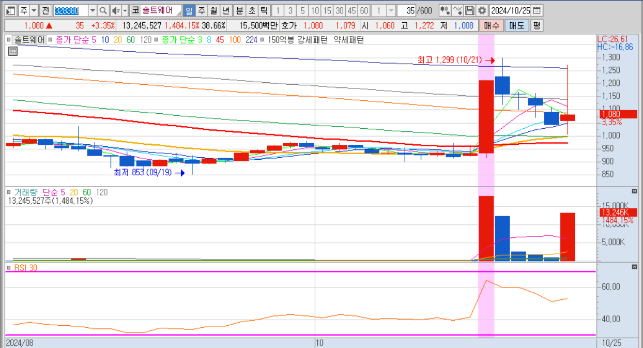Click the LC:26.61 info label
Image resolution: width=643 pixels, height=348 pixels.
coord(613,39)
